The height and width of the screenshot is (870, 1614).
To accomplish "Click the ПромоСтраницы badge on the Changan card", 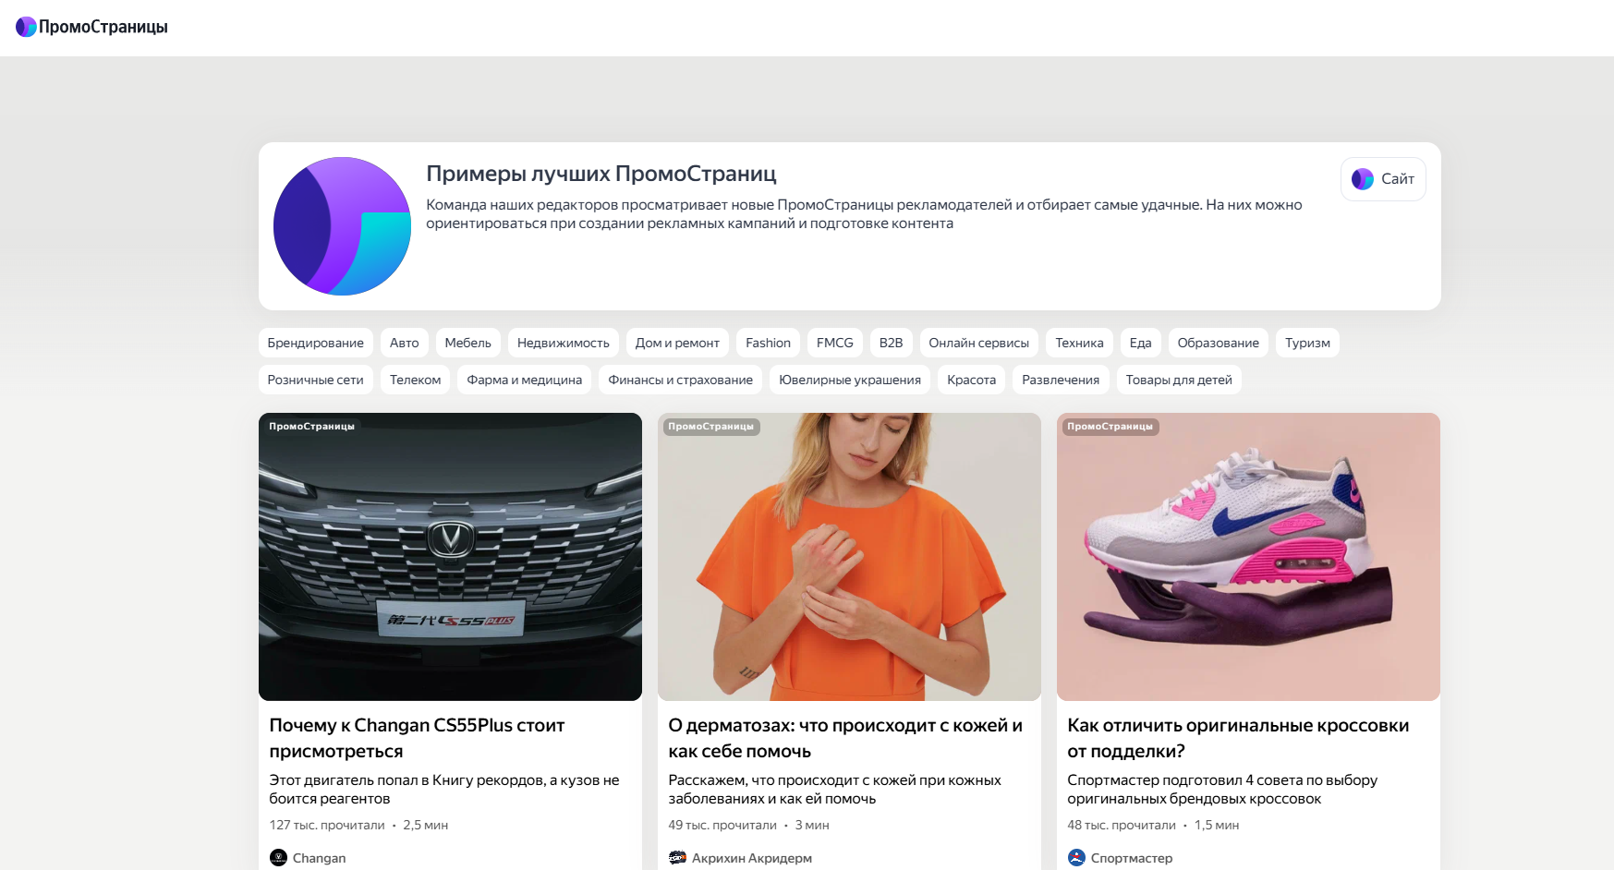I will click(x=310, y=426).
